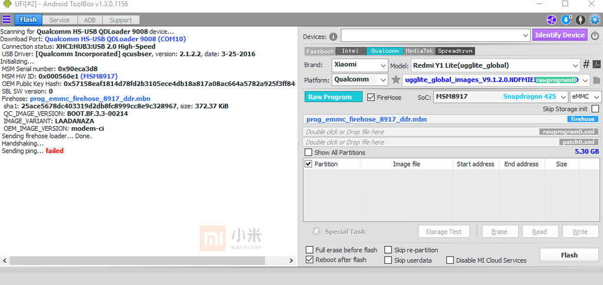Switch to the ADB tab
This screenshot has height=285, width=603.
pos(90,20)
